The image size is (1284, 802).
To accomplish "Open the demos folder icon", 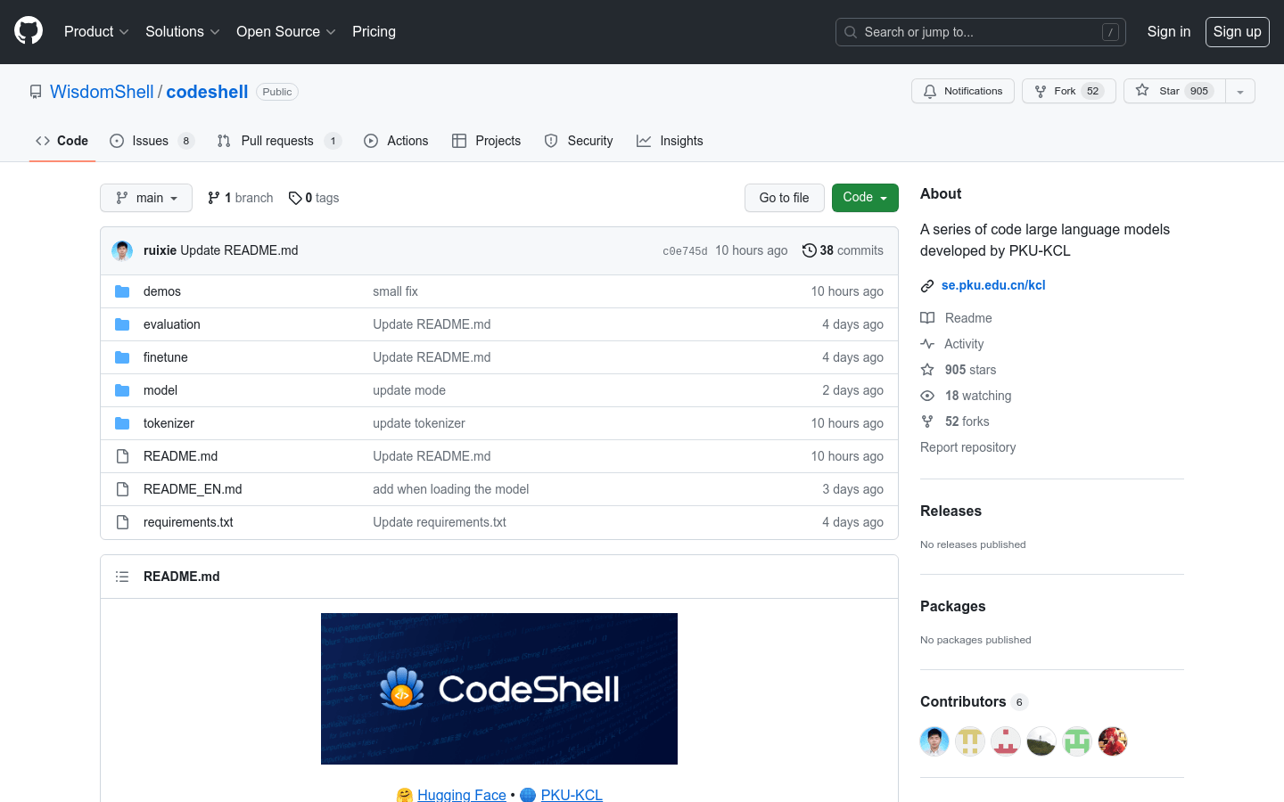I will tap(122, 291).
